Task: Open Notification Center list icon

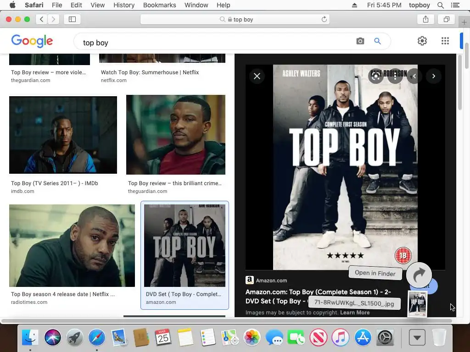Action: [455, 5]
